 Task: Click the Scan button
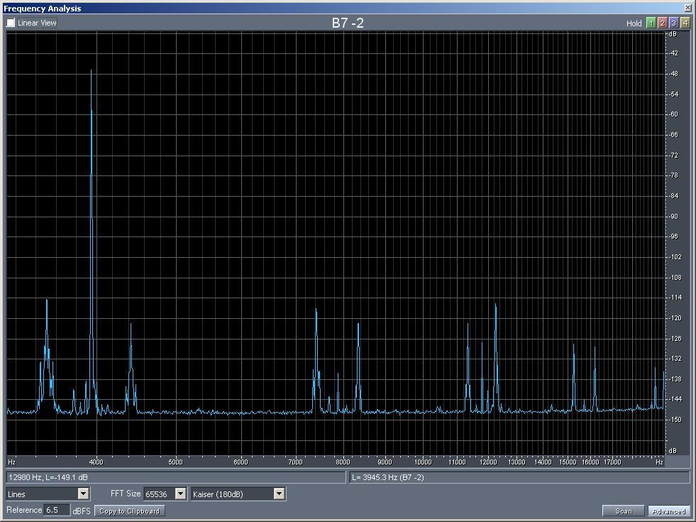coord(623,511)
